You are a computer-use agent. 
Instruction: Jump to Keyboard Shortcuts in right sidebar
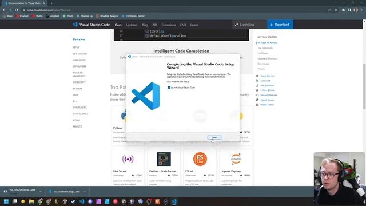[x=267, y=58]
